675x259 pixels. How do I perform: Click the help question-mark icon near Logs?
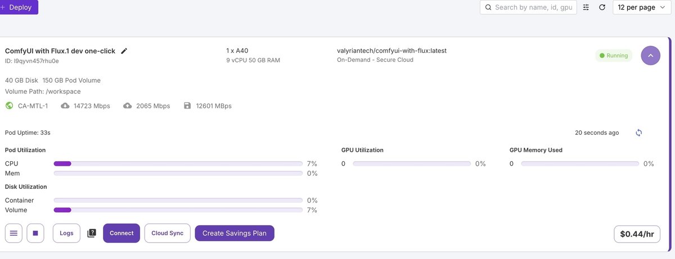pyautogui.click(x=92, y=233)
